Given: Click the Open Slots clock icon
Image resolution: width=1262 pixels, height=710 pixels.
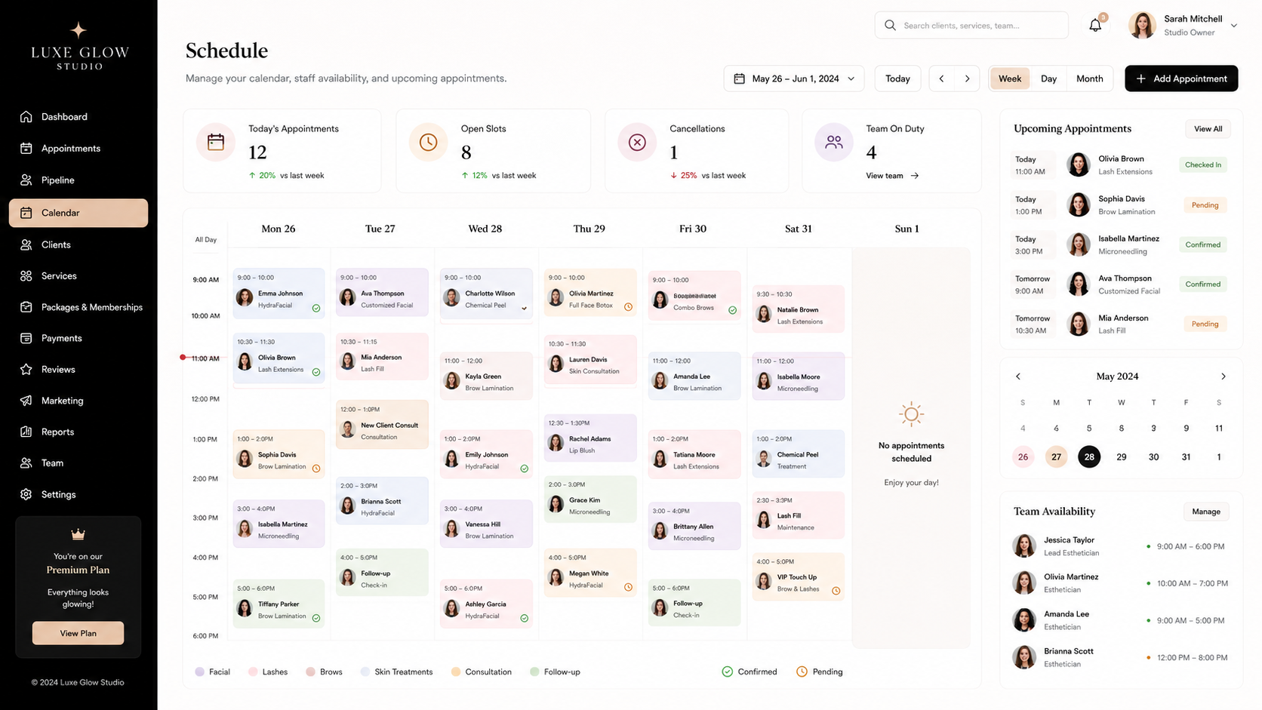Looking at the screenshot, I should pyautogui.click(x=428, y=142).
